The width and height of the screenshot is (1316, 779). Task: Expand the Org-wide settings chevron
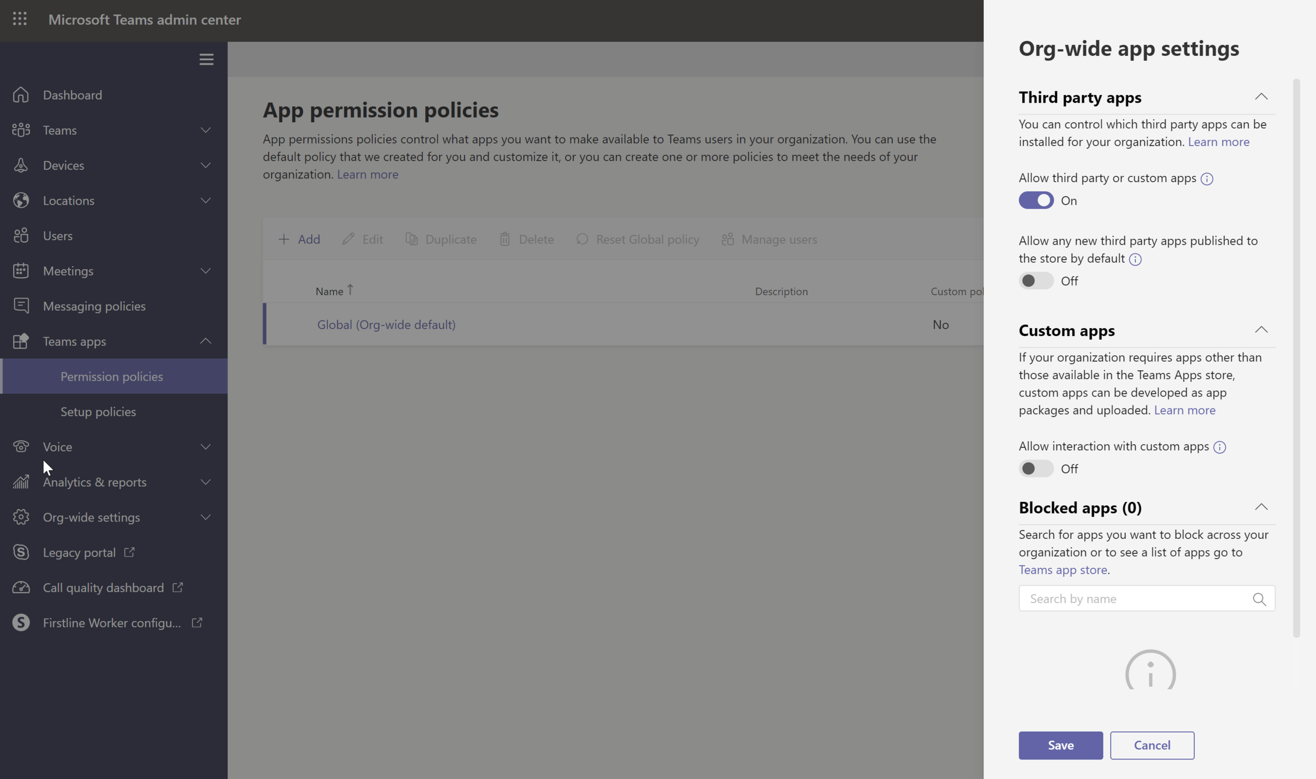click(206, 517)
